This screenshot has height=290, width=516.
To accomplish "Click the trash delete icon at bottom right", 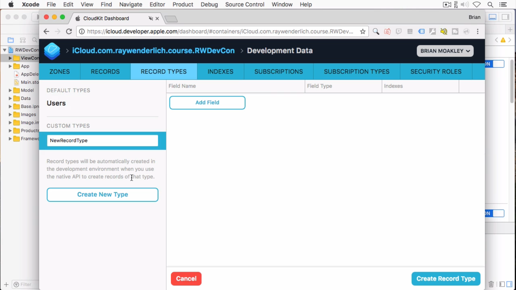I will tap(491, 284).
